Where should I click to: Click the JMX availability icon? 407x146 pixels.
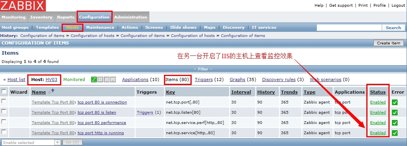coord(106,79)
